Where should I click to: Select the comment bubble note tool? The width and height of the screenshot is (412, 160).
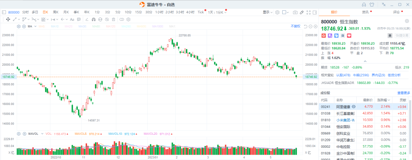pyautogui.click(x=79, y=19)
